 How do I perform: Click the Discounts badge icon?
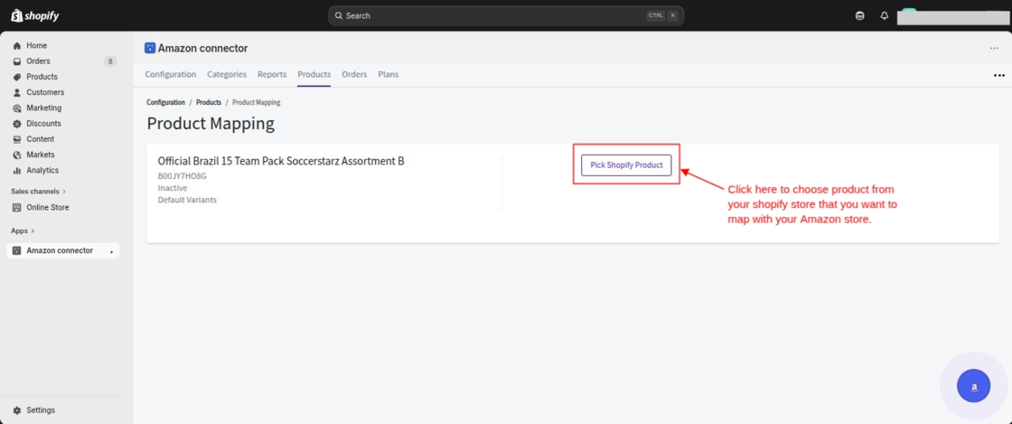17,123
